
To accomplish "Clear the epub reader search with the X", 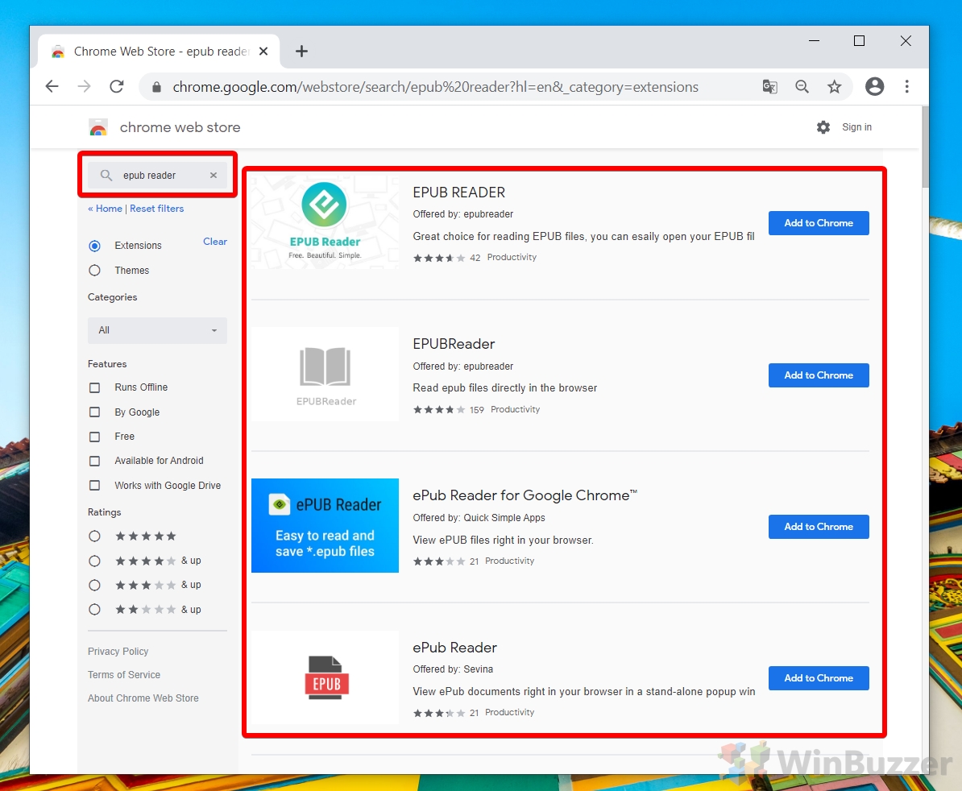I will 213,176.
